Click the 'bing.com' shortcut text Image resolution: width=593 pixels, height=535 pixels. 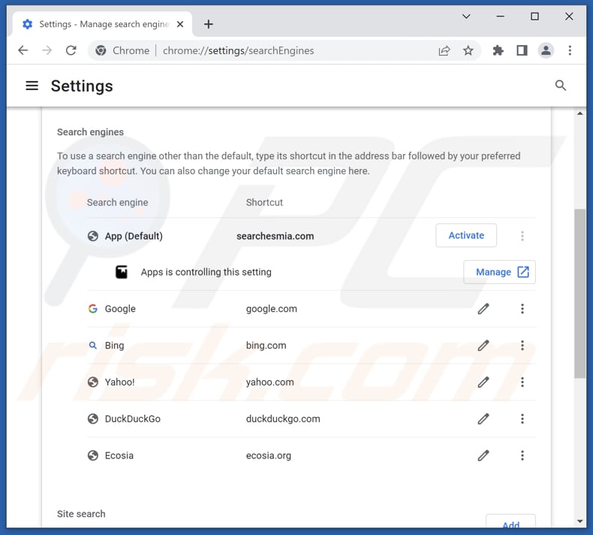(266, 346)
